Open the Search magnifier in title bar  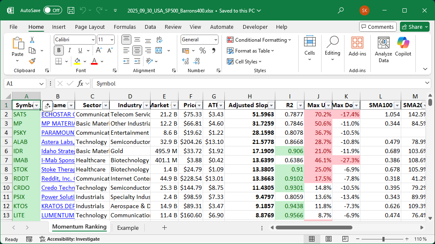click(x=341, y=10)
